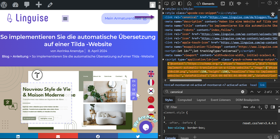The width and height of the screenshot is (280, 139).
Task: Activate the inspect element picker tool
Action: 166,4
